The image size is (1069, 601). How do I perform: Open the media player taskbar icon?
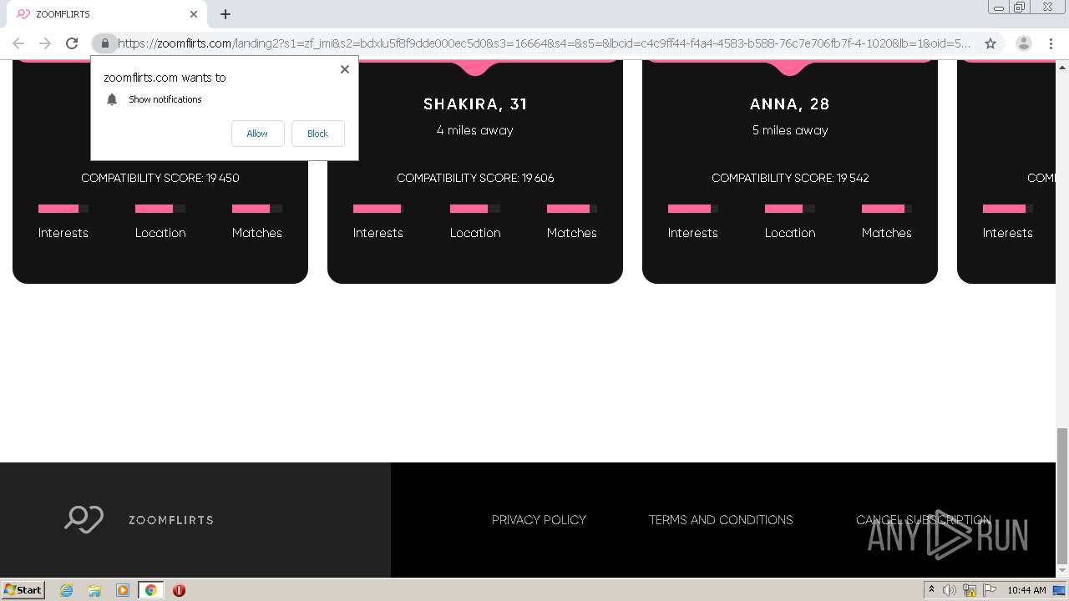click(x=123, y=590)
